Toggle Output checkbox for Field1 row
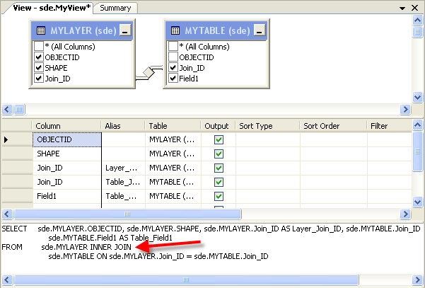 point(219,196)
